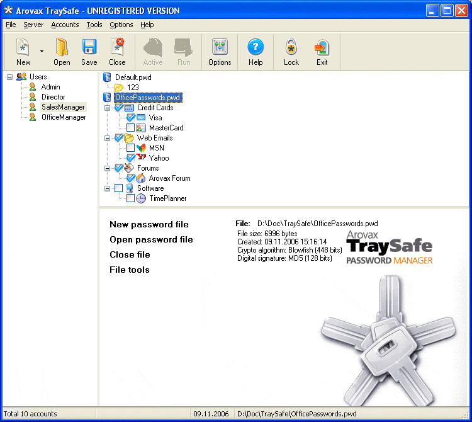Uncheck the Visa checkbox

tap(131, 118)
